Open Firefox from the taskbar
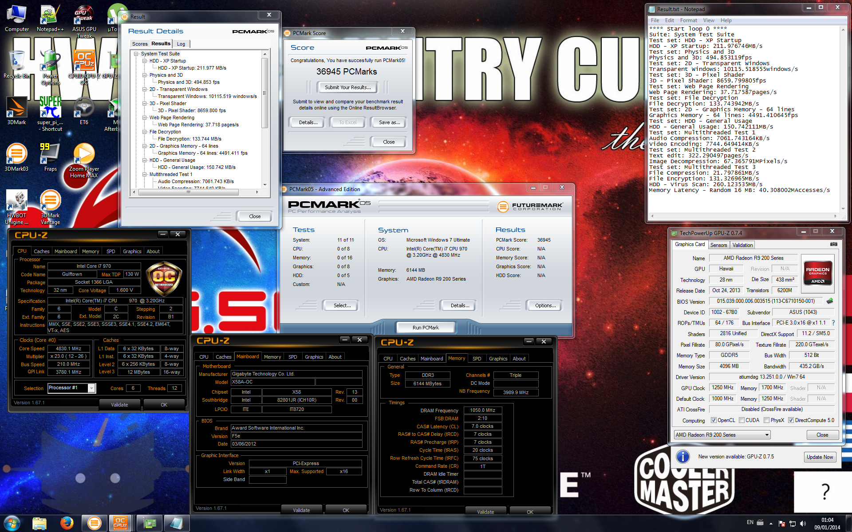This screenshot has height=532, width=852. 67,523
